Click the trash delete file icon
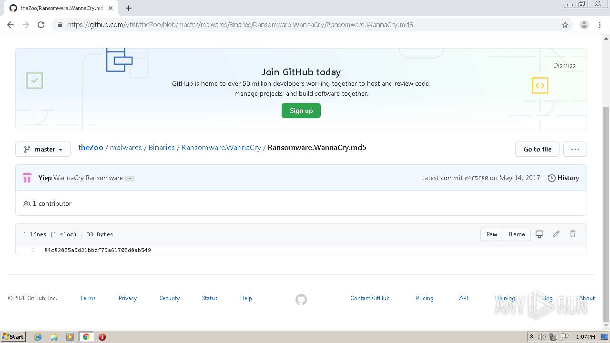This screenshot has width=610, height=343. pos(573,234)
